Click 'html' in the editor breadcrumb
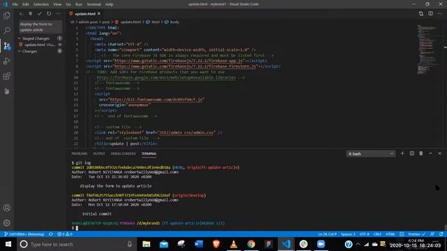The image size is (447, 251). tap(155, 22)
